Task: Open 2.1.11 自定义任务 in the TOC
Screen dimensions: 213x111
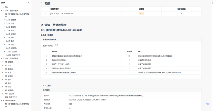Action: click(13, 55)
